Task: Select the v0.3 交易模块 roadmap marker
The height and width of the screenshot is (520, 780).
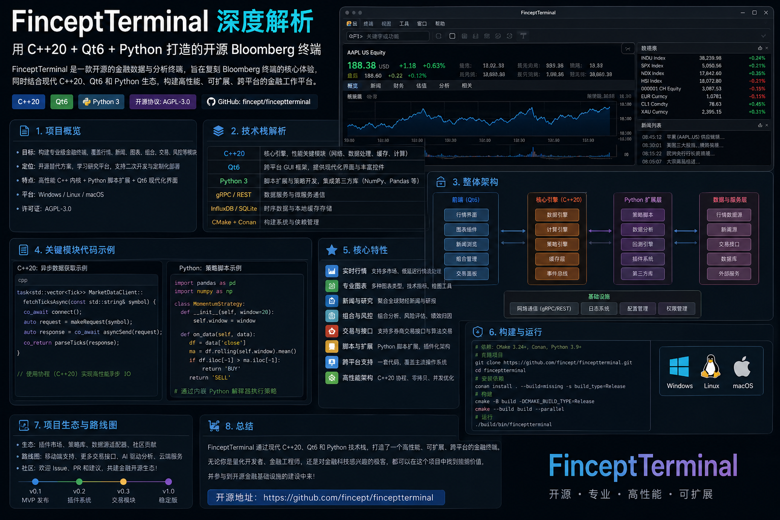Action: [x=123, y=481]
